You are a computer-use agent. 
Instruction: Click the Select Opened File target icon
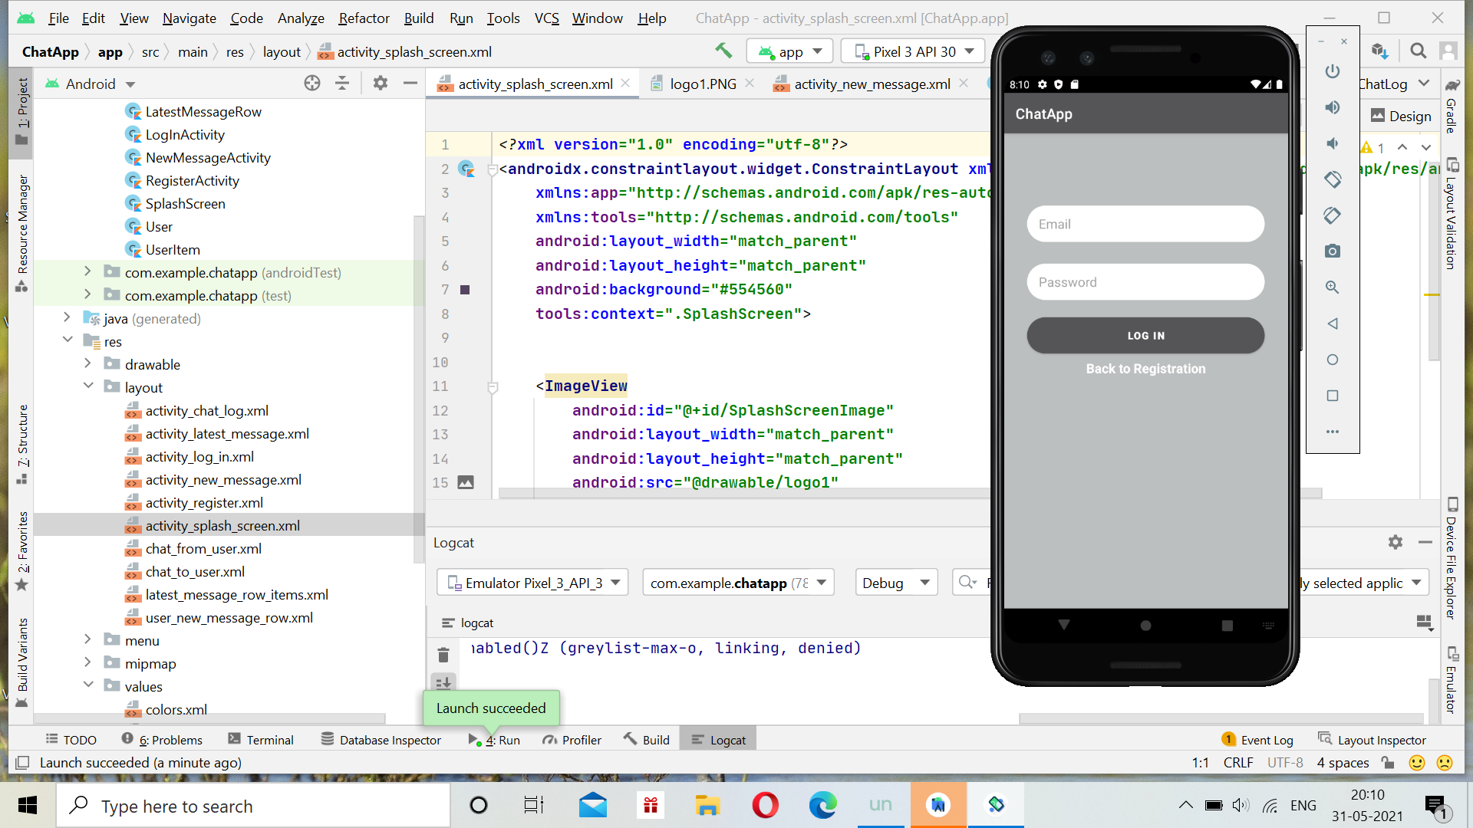(311, 84)
